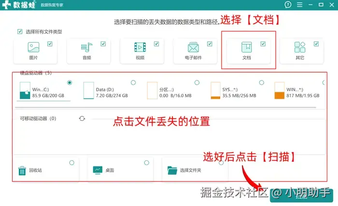Click the 数据蛙 app logo
This screenshot has height=206, width=338.
click(x=19, y=4)
